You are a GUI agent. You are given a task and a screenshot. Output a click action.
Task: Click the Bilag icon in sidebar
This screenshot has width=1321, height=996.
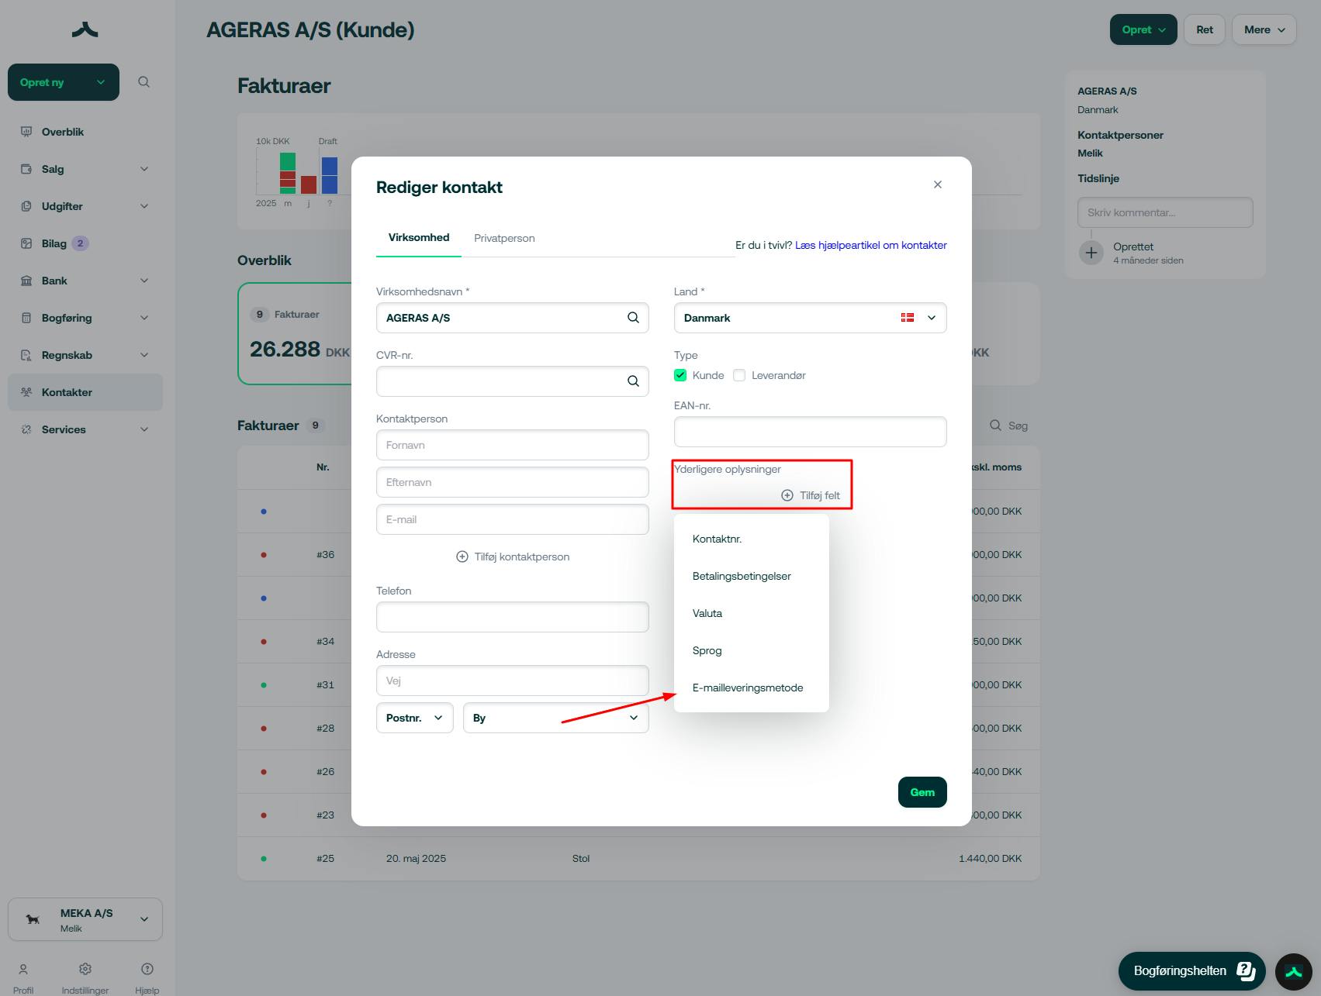click(x=26, y=243)
